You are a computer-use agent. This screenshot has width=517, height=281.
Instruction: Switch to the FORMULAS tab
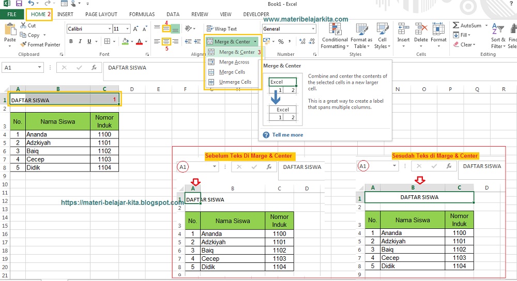[x=142, y=14]
